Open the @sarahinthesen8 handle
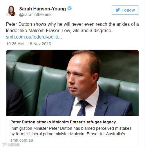The height and width of the screenshot is (148, 145). click(35, 14)
